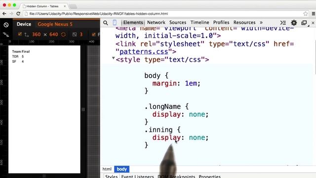316x178 pixels.
Task: Collapse the style type="text/css" node
Action: 113,58
